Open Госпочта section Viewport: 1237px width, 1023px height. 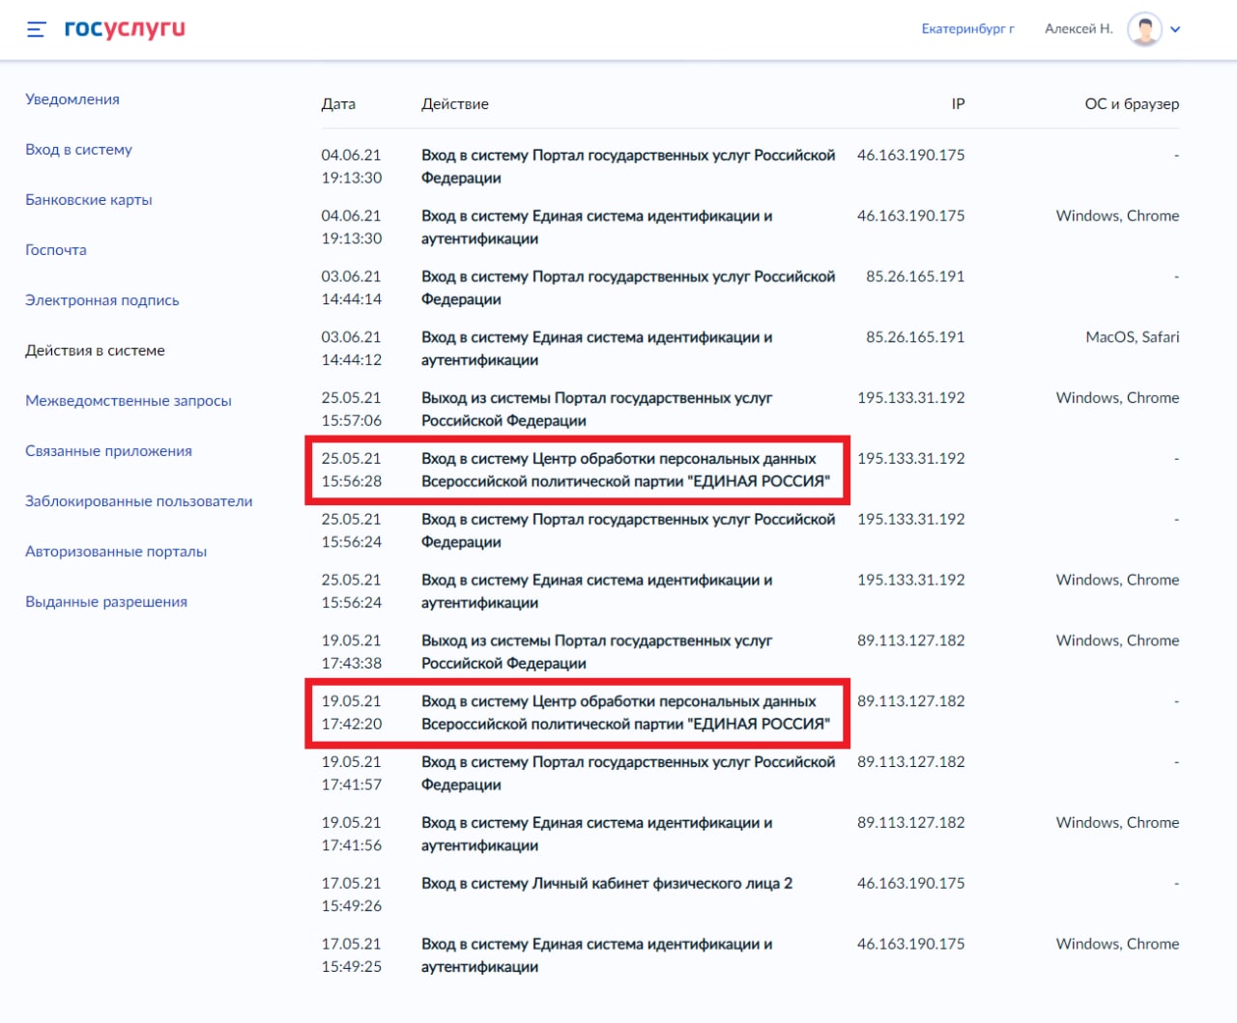[x=56, y=250]
